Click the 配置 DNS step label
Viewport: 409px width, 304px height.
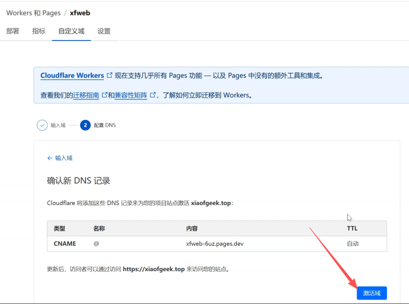click(x=105, y=125)
